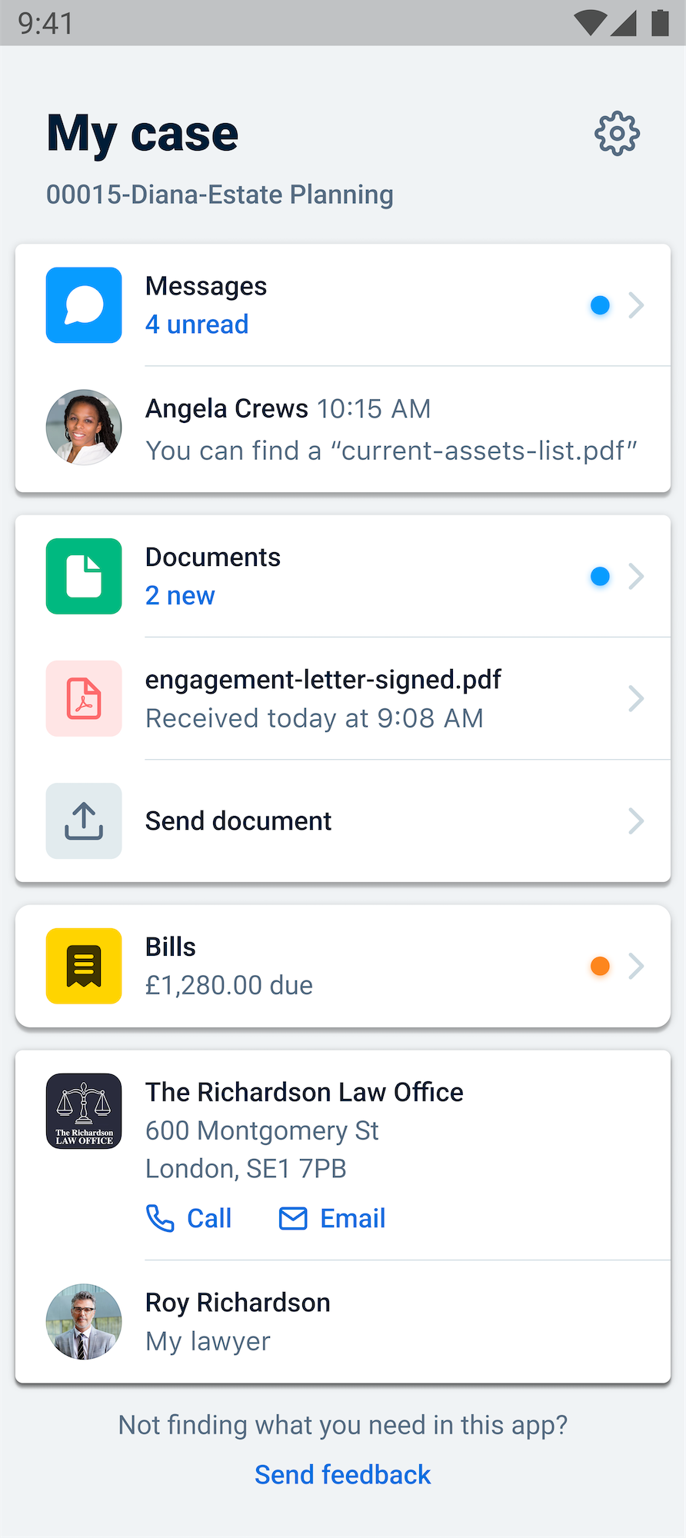Tap the blue Messages chat bubble icon

point(84,305)
